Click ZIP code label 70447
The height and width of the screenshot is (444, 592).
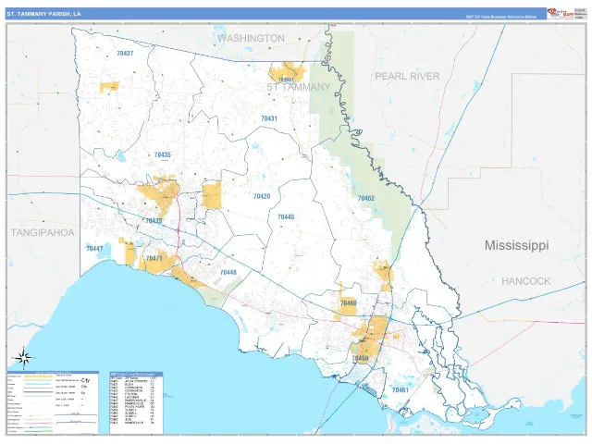coord(94,249)
